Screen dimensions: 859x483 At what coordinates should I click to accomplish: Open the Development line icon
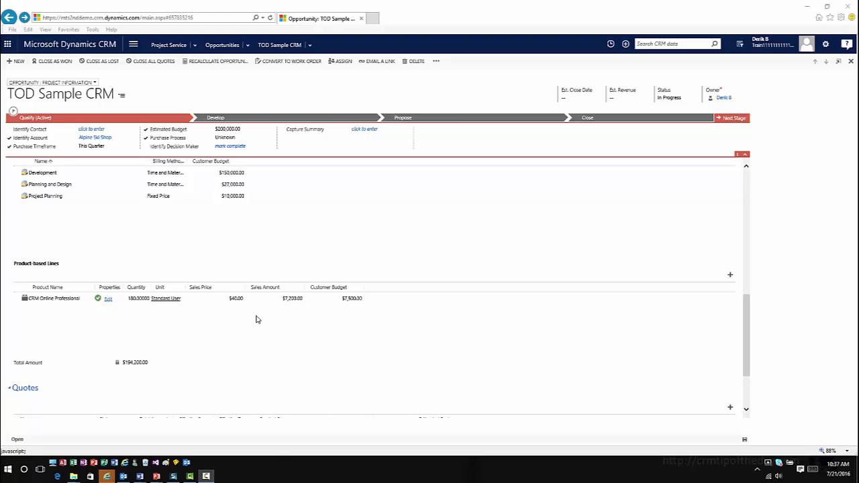coord(24,172)
